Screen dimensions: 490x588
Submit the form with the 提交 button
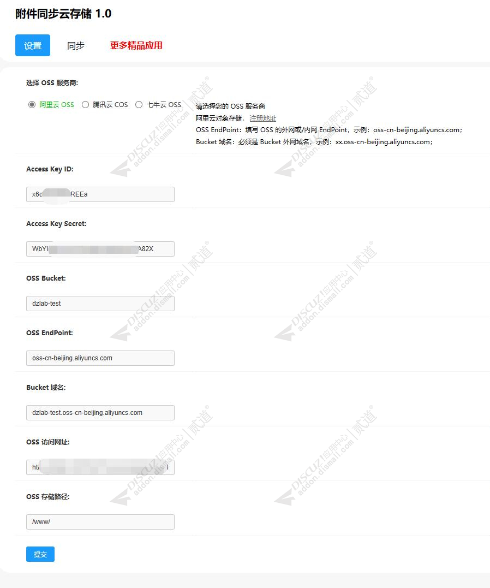pos(40,554)
